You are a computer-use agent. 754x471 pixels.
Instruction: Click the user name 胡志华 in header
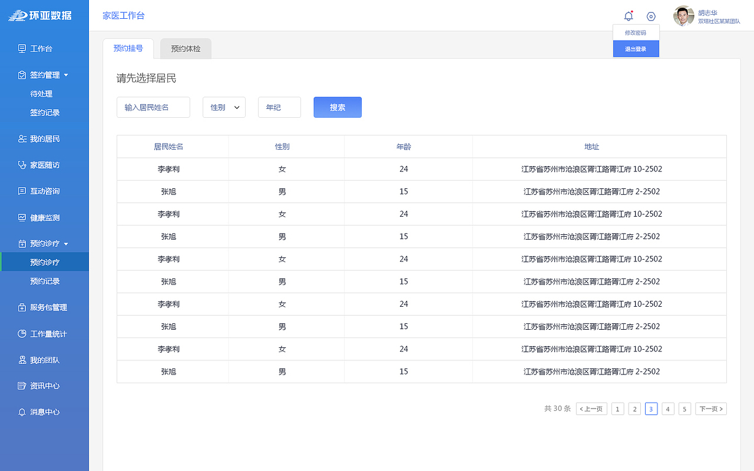coord(707,12)
